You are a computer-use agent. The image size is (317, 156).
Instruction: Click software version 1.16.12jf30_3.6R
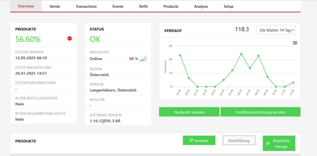(105, 121)
